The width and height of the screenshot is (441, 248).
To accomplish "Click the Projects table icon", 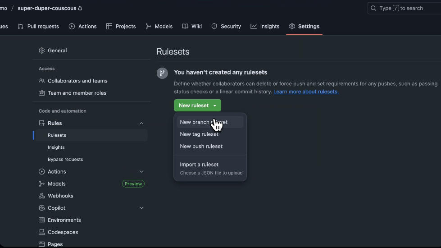I will 109,26.
